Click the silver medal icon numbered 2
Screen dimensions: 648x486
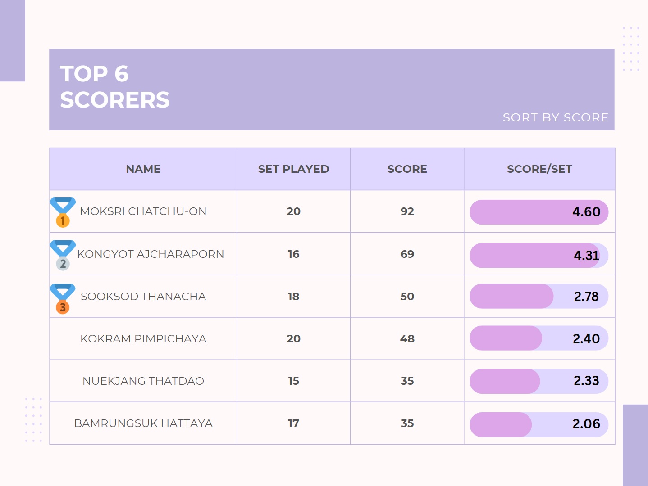click(x=63, y=255)
